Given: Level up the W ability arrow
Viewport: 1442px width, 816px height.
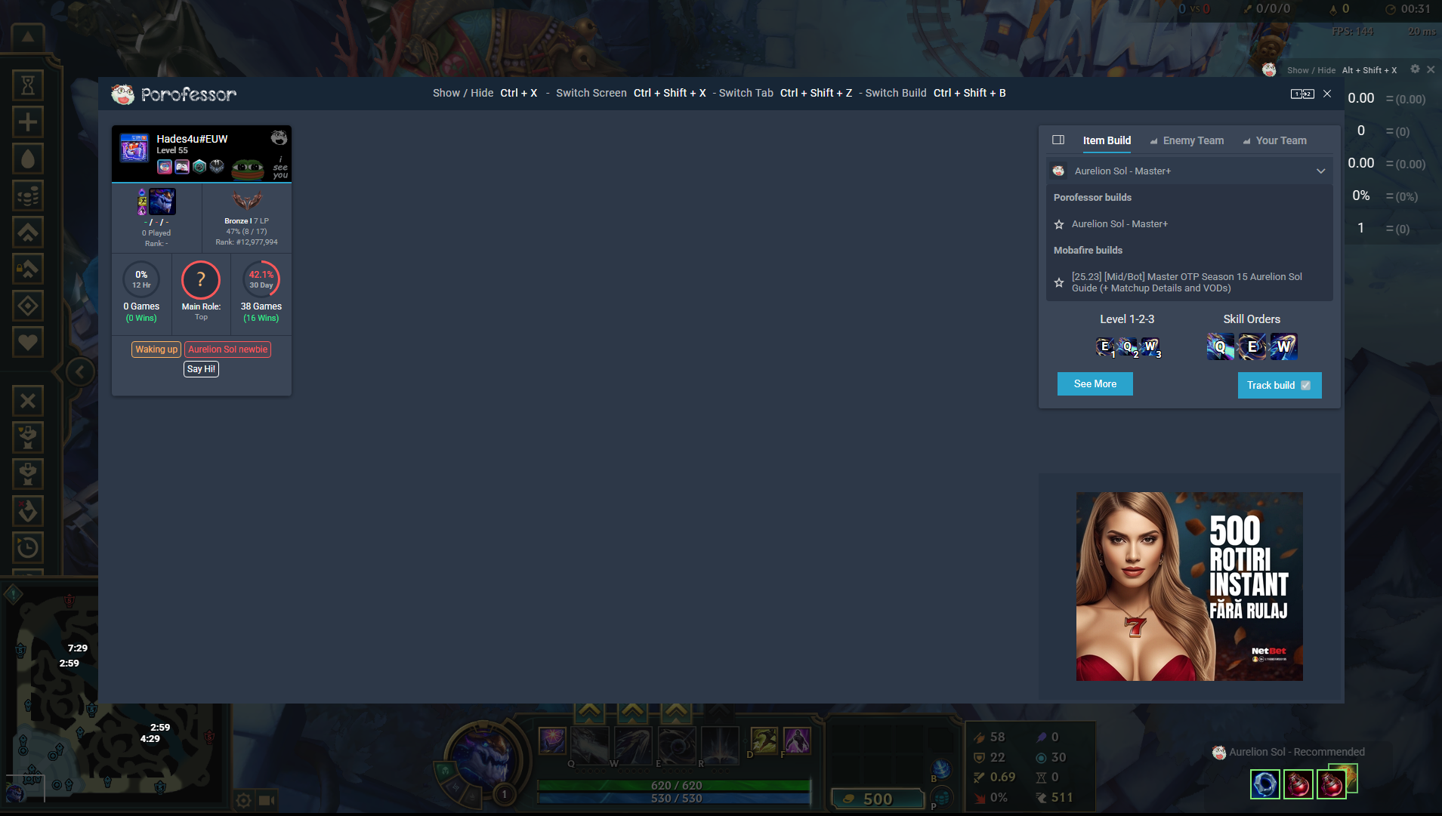Looking at the screenshot, I should tap(633, 711).
